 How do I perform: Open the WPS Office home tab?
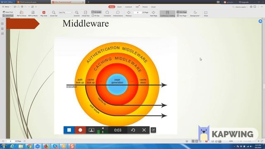(x=7, y=2)
